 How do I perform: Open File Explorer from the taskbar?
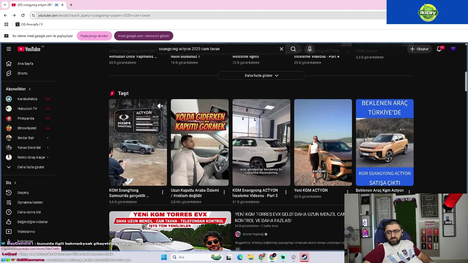(x=251, y=257)
